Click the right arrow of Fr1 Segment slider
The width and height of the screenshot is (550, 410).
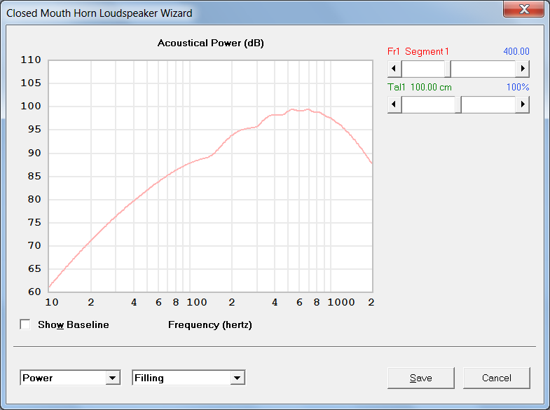pyautogui.click(x=522, y=69)
